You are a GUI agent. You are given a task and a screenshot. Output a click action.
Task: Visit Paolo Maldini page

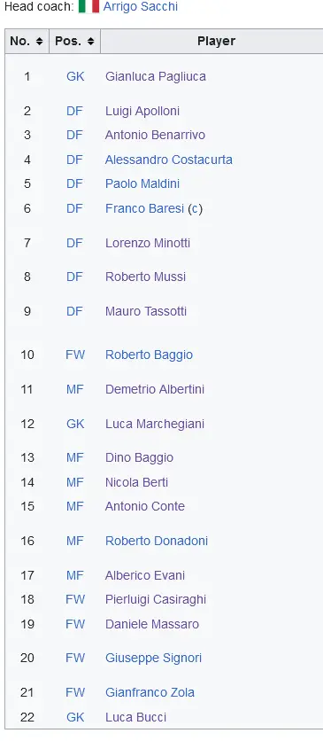(x=142, y=183)
